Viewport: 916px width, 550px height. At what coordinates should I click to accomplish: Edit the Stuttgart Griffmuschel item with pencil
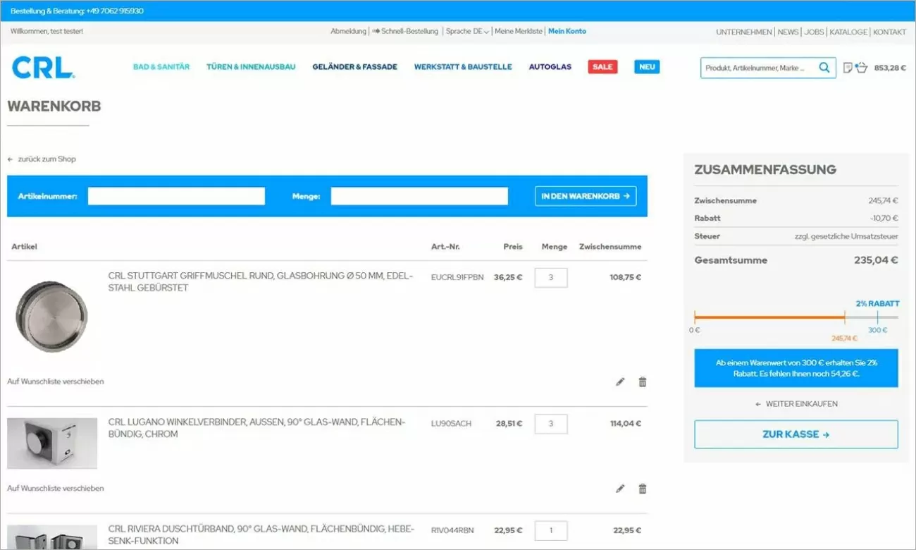[620, 381]
